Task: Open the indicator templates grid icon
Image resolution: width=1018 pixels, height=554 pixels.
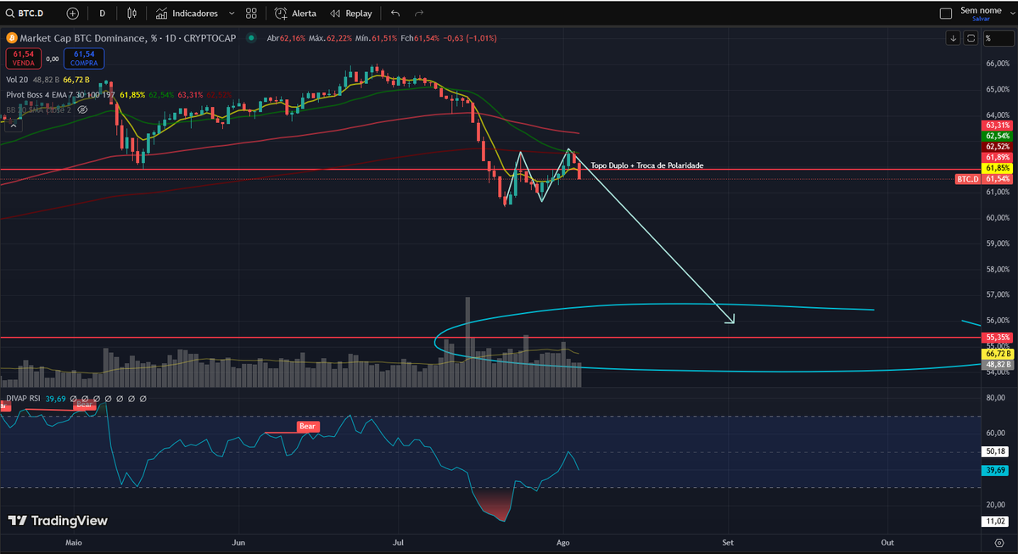Action: click(251, 14)
